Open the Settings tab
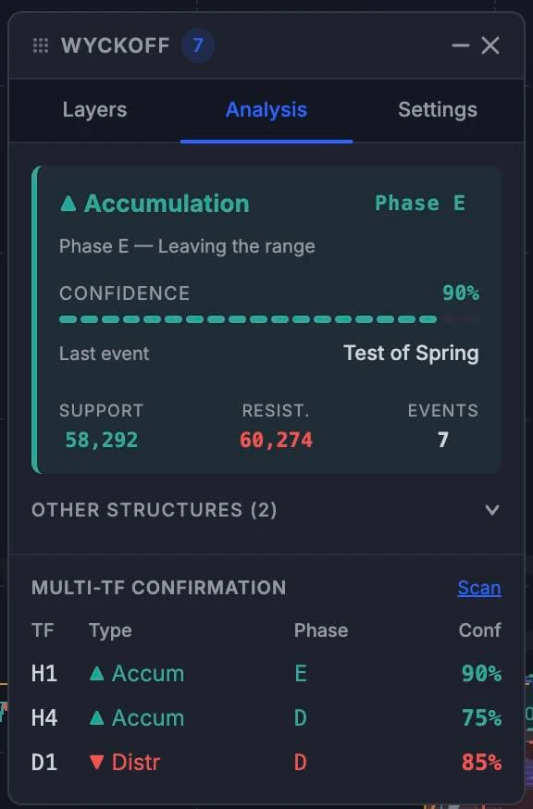The width and height of the screenshot is (533, 809). tap(438, 110)
